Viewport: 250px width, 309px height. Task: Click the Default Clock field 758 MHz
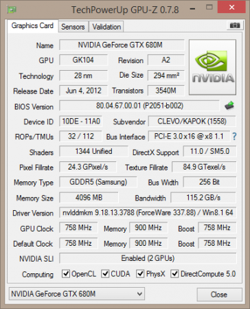(x=78, y=243)
